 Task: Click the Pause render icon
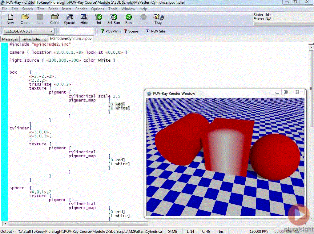(x=143, y=19)
